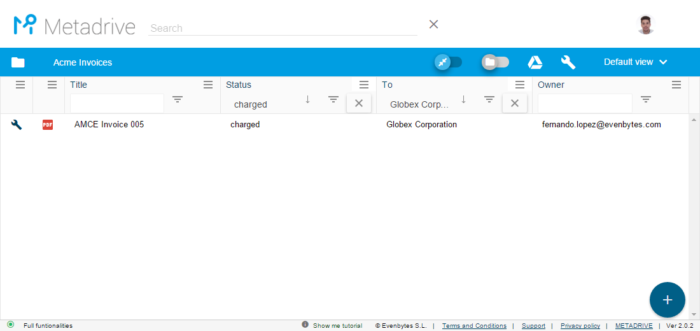Viewport: 700px width, 331px height.
Task: Click the © Evenbytes S.L. footer text
Action: point(401,326)
